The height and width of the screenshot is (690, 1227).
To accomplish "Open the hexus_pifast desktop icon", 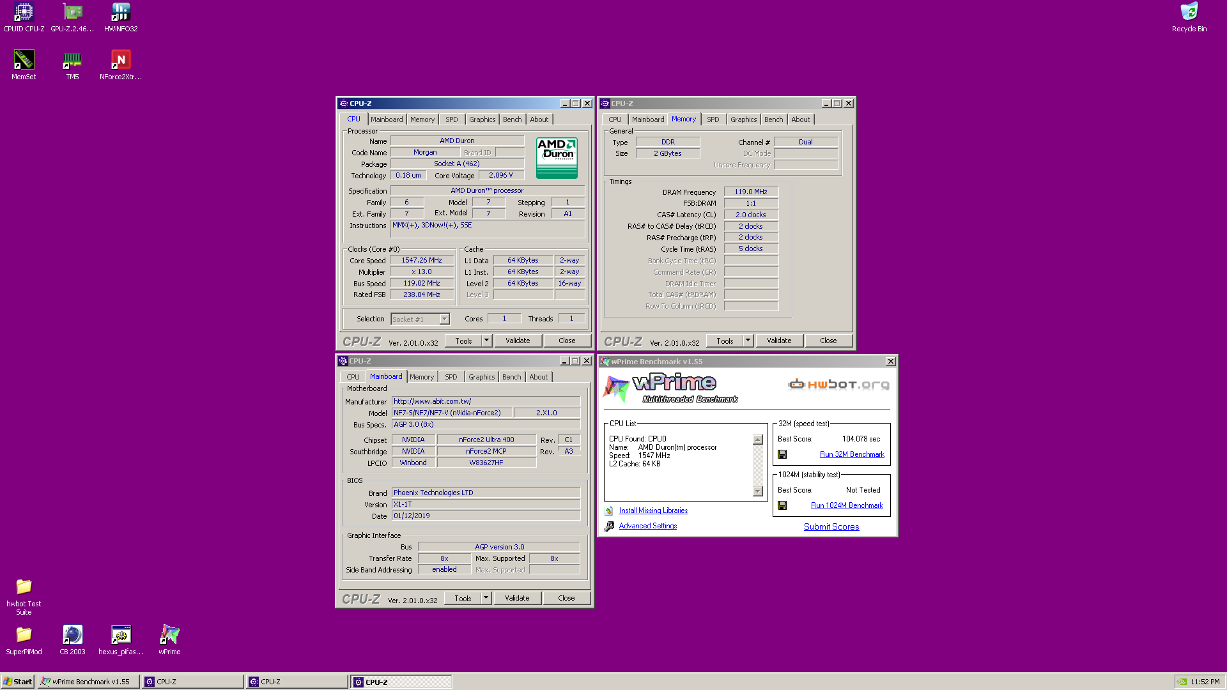I will [x=121, y=640].
